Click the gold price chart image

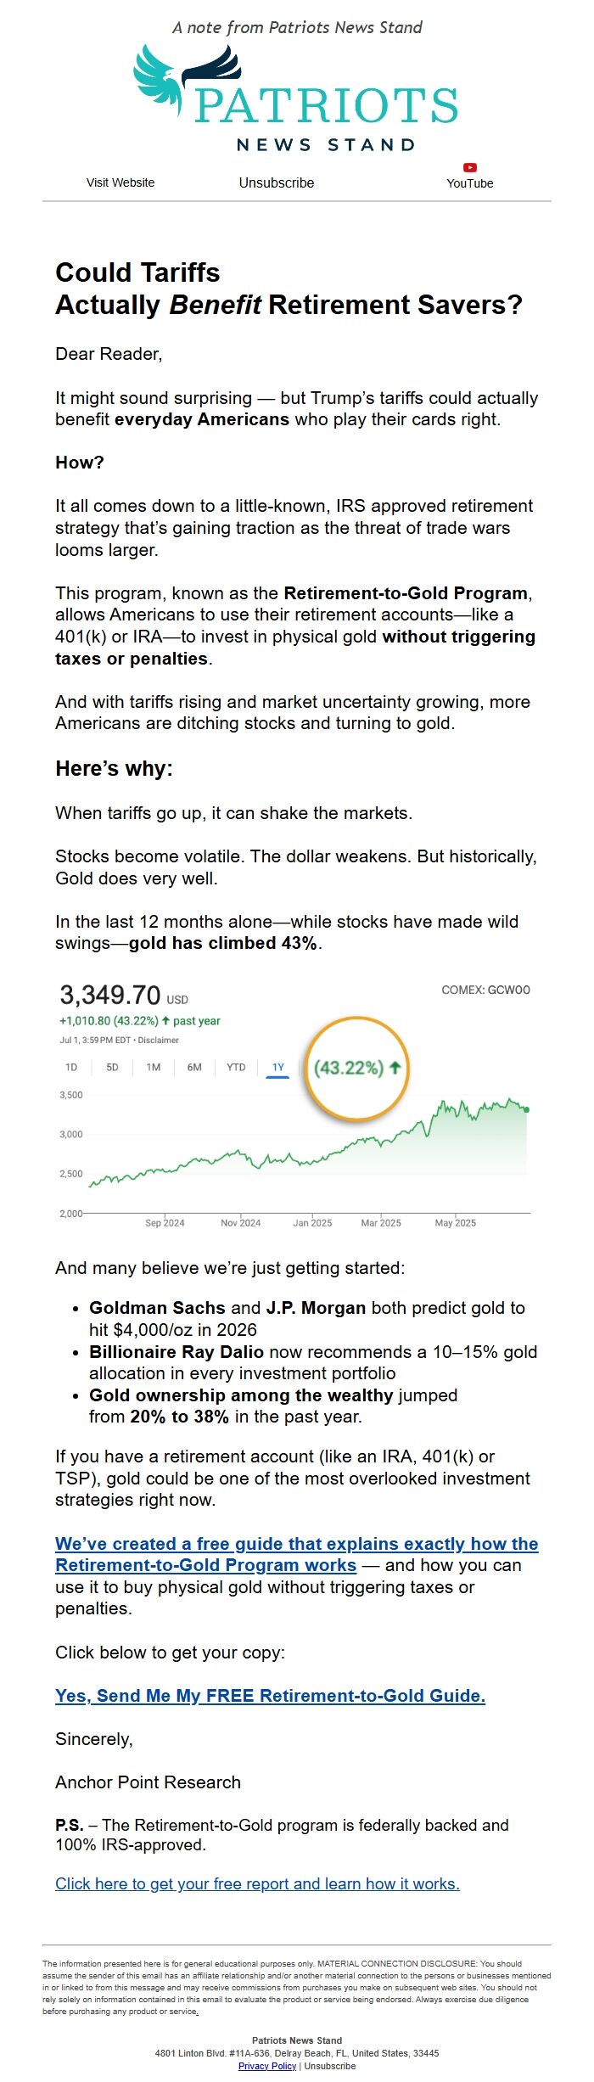(294, 1104)
